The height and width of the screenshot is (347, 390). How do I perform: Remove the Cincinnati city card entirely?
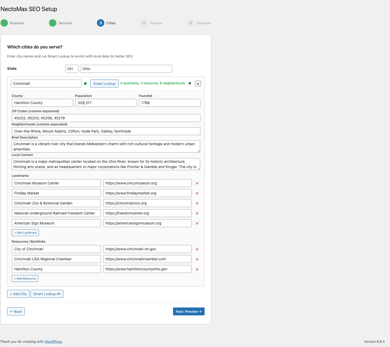[198, 84]
